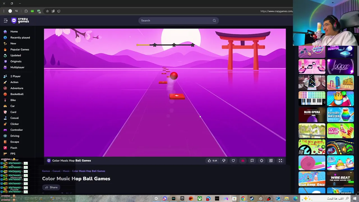Click the Casual category icon
Viewport: 359px width, 202px height.
(x=5, y=118)
